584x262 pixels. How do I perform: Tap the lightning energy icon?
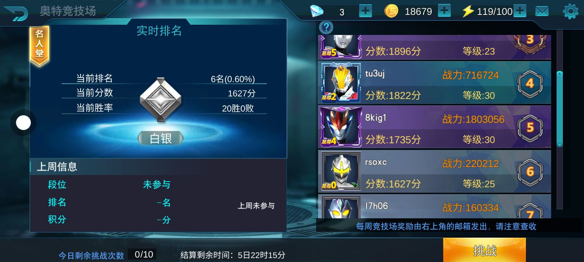click(468, 11)
